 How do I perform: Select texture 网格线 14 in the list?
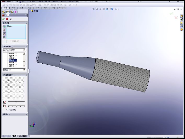tap(13, 58)
